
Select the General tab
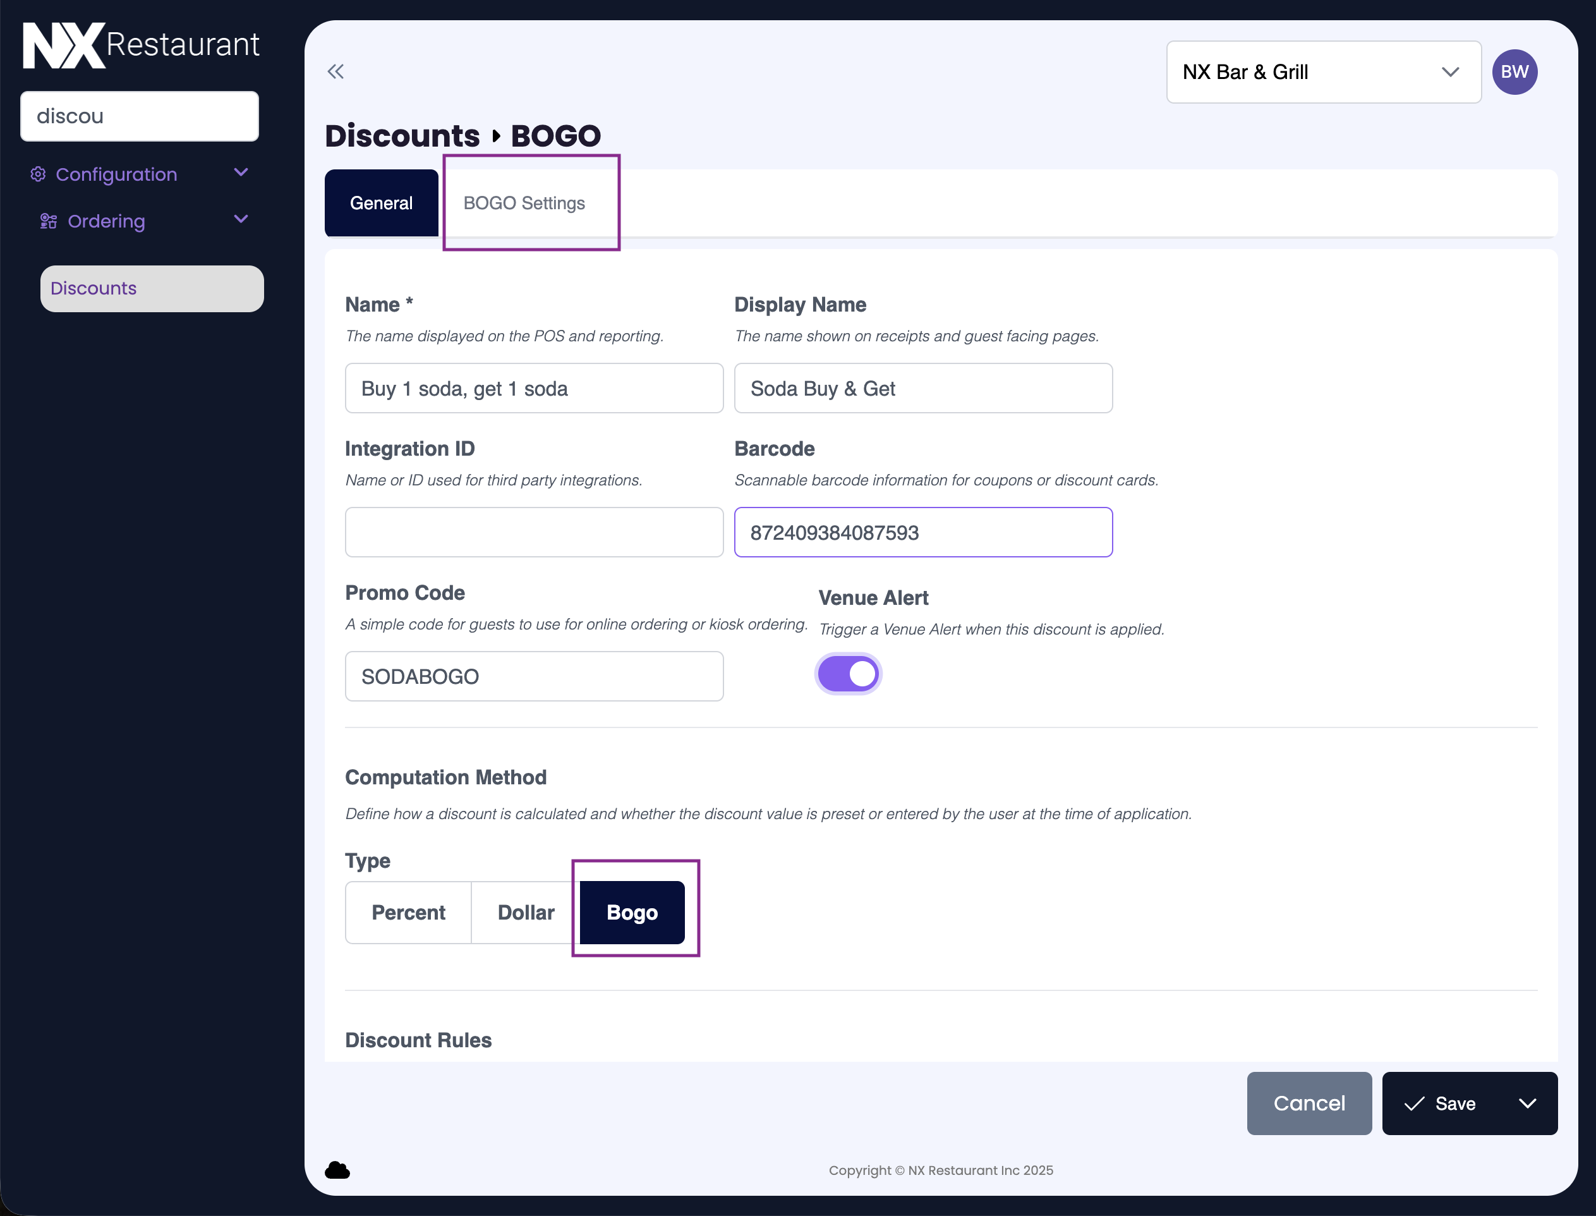pyautogui.click(x=381, y=204)
